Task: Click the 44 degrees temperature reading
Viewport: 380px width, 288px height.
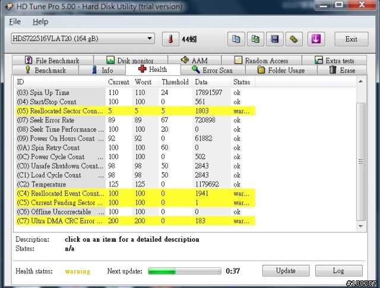Action: click(189, 39)
